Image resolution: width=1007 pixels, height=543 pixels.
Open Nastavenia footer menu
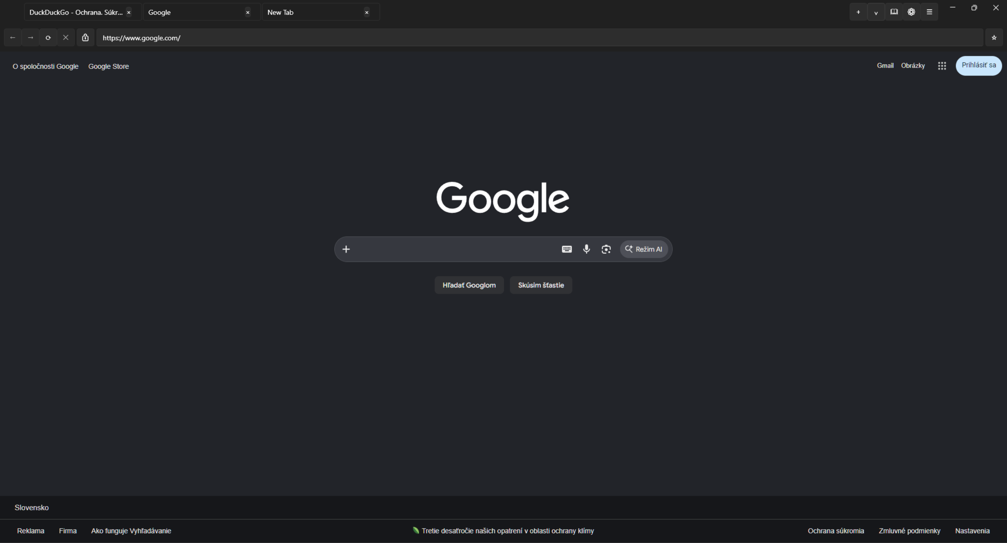(x=972, y=531)
